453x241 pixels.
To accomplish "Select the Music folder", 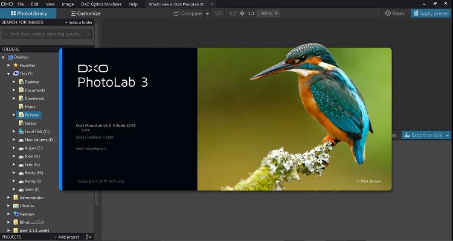I will tap(27, 107).
